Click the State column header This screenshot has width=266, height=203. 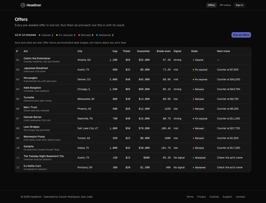194,51
